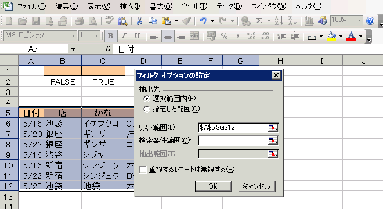Screen dimensions: 383x209
Task: Click the キャンセル button
Action: pos(256,186)
